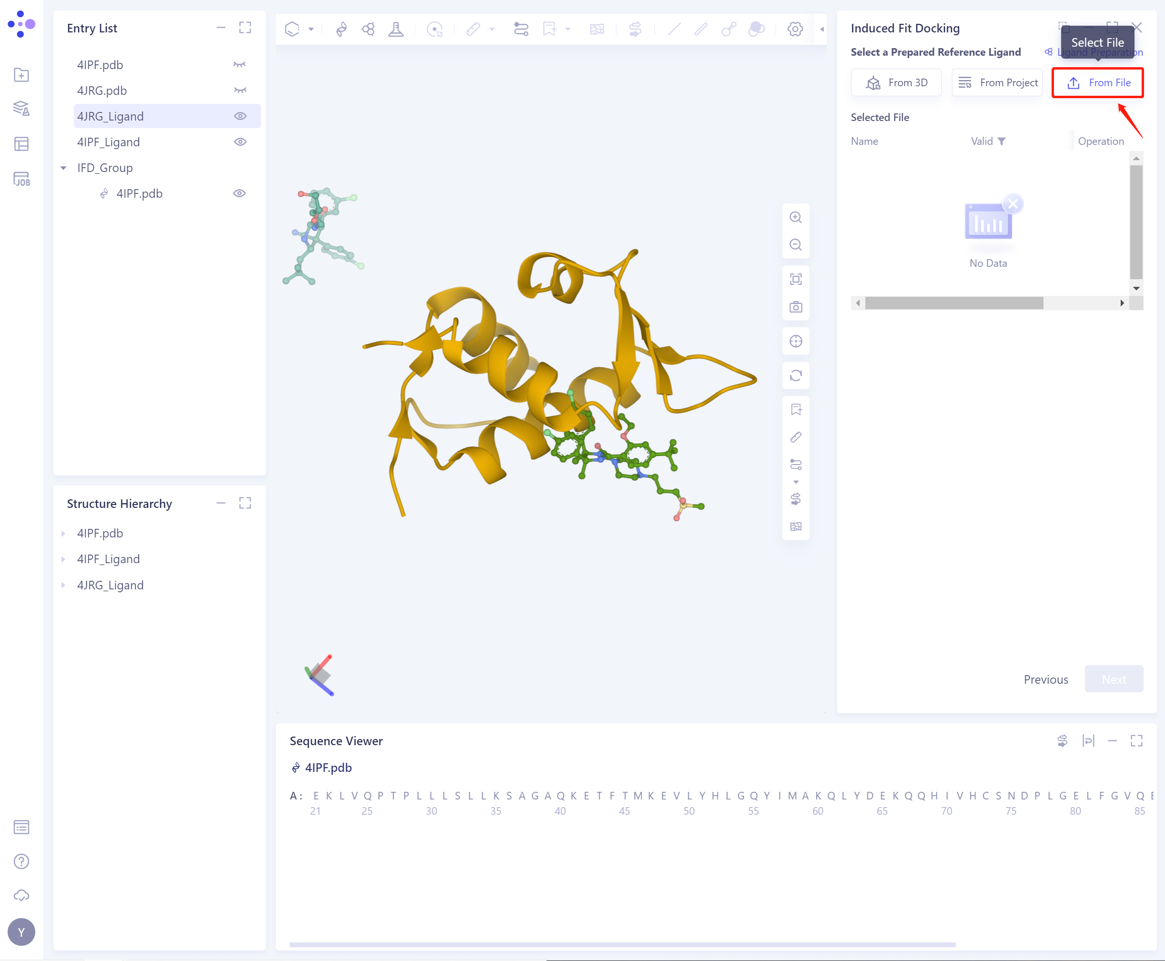This screenshot has width=1165, height=961.
Task: Click the refresh rotation icon in viewer
Action: click(x=795, y=376)
